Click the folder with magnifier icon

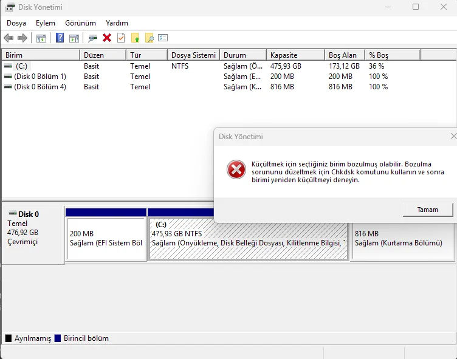click(x=149, y=38)
